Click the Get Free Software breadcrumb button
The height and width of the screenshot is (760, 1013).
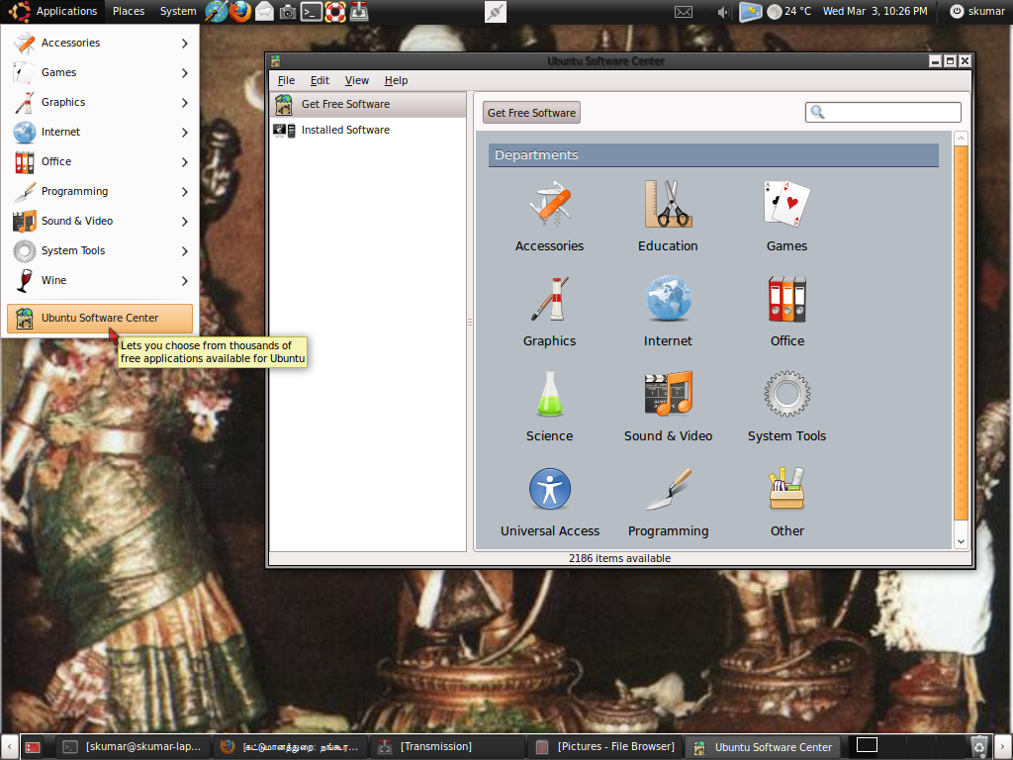coord(531,113)
